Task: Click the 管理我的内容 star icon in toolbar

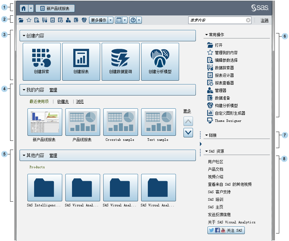Action: point(28,20)
